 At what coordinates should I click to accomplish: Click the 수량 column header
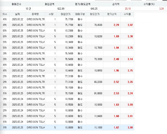point(51,14)
